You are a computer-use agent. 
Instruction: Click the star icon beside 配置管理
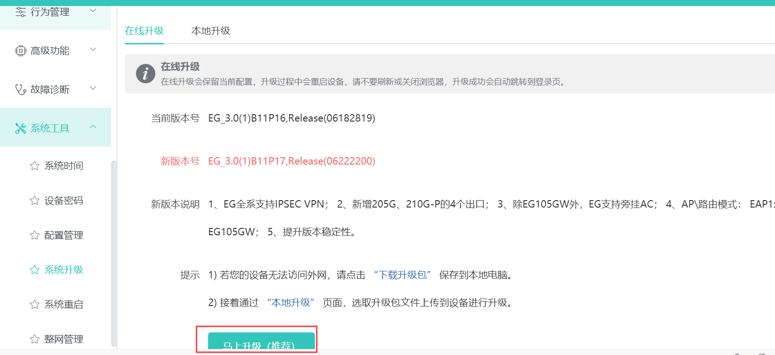pyautogui.click(x=35, y=235)
